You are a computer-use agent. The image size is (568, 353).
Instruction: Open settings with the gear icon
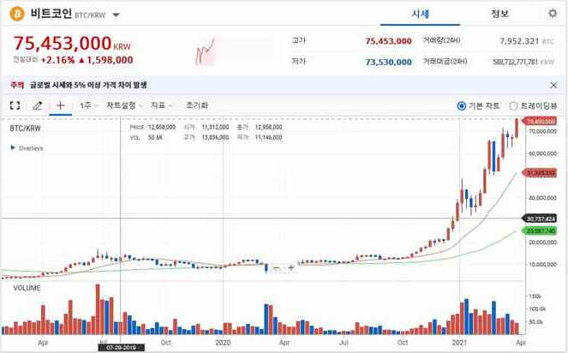[553, 14]
